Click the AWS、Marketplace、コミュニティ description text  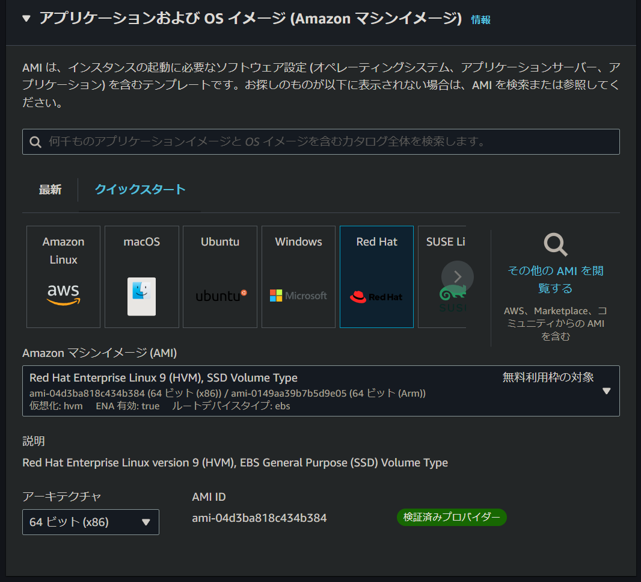tap(556, 323)
